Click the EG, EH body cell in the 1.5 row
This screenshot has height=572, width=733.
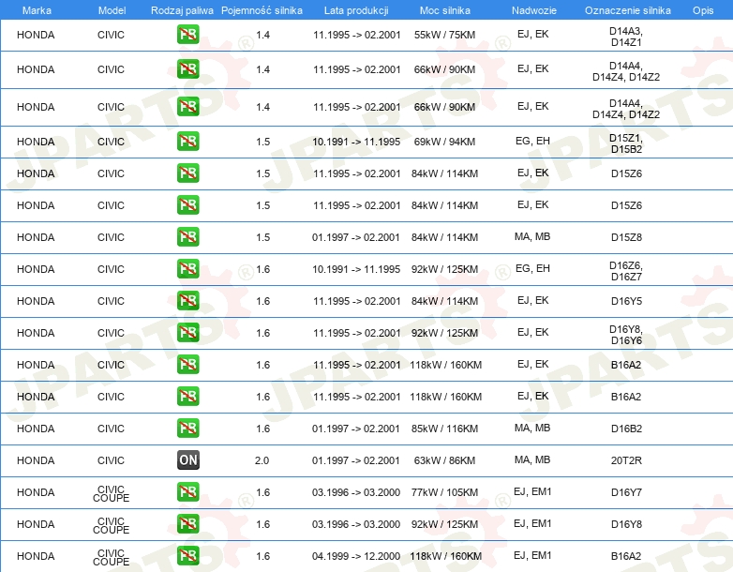(532, 141)
